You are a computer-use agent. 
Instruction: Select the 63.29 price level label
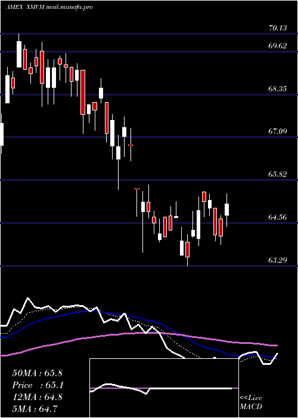[x=278, y=260]
